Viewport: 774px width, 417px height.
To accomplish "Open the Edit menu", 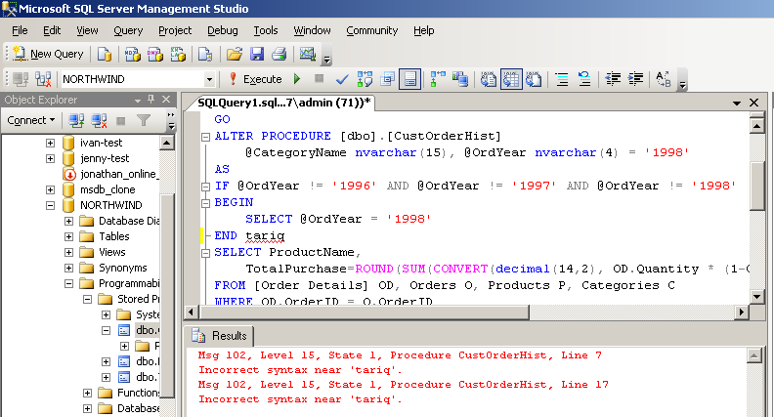I will [52, 30].
